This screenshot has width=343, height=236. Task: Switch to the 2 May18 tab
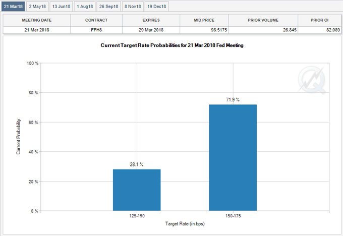click(37, 7)
